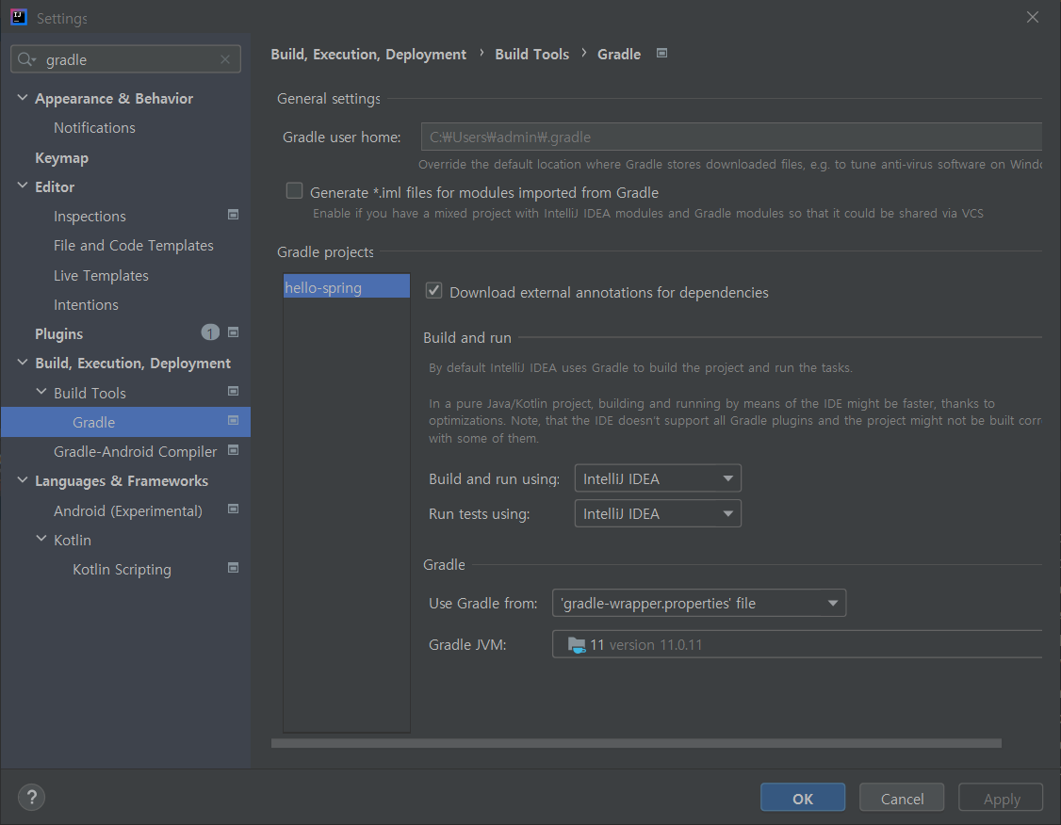
Task: Click the gradle search field
Action: click(x=126, y=59)
